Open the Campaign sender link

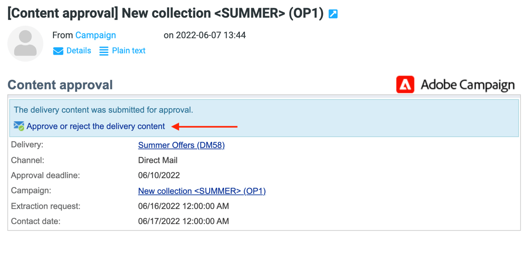coord(95,35)
